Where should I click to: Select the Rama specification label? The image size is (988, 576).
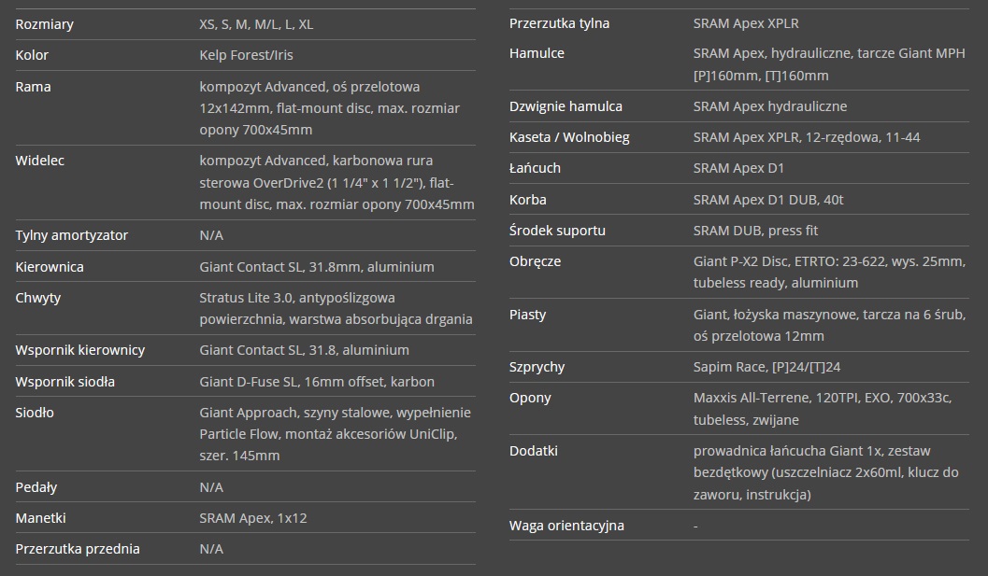pyautogui.click(x=33, y=87)
